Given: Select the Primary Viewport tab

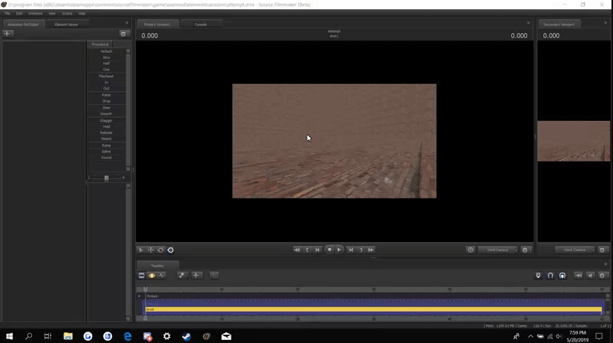Looking at the screenshot, I should click(x=157, y=24).
